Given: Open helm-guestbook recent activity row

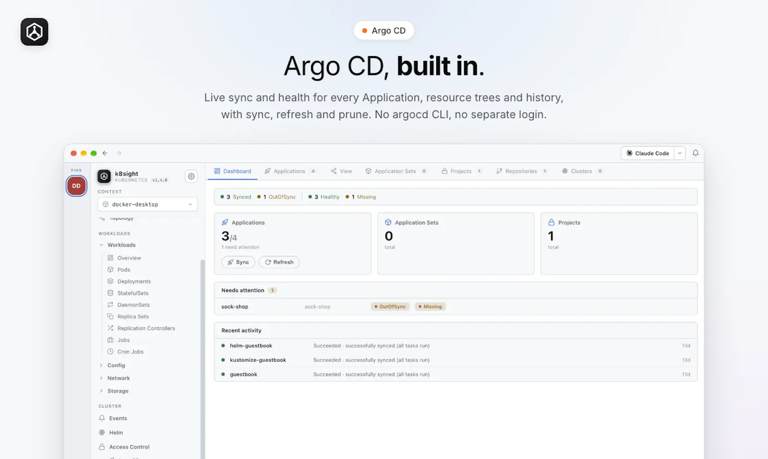Looking at the screenshot, I should [456, 346].
